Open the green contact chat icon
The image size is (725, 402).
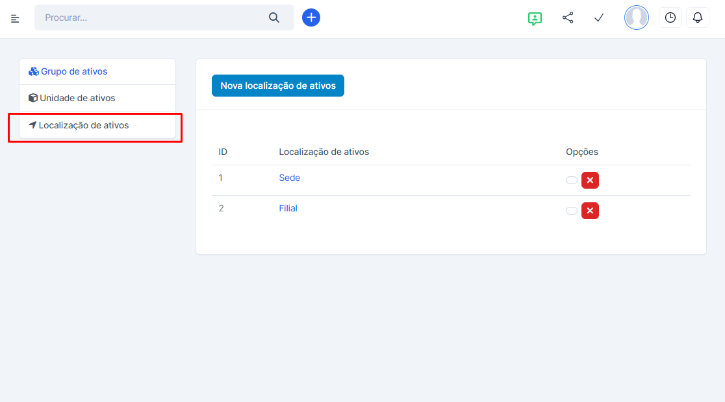(535, 18)
